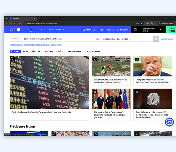Open the Recherche assistée link
Viewport: 176px width, 152px height.
tap(167, 39)
